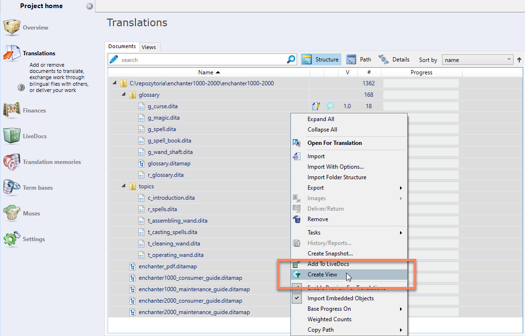Select Create View in context menu

(x=322, y=275)
